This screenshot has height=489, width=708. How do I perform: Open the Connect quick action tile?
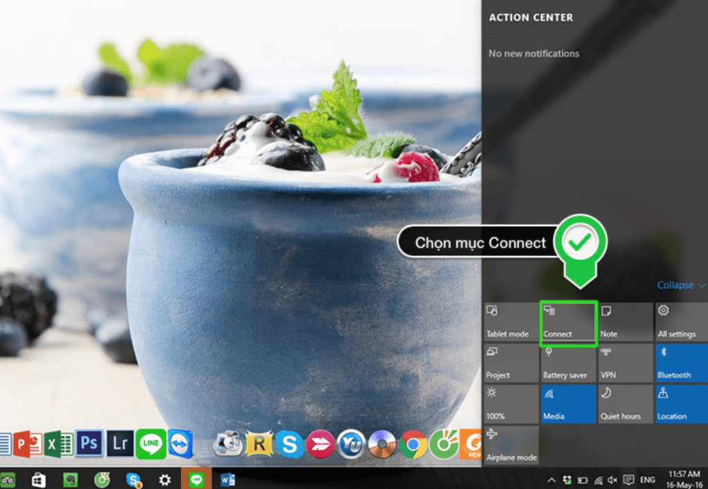pyautogui.click(x=568, y=322)
